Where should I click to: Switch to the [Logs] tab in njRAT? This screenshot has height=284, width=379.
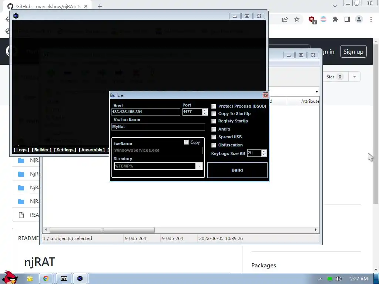coord(21,150)
